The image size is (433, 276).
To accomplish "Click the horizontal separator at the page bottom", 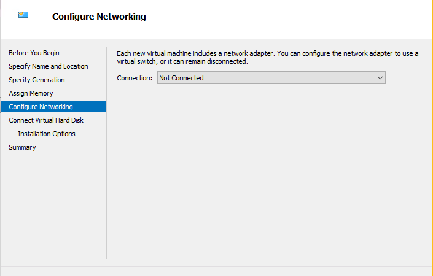I will [217, 266].
